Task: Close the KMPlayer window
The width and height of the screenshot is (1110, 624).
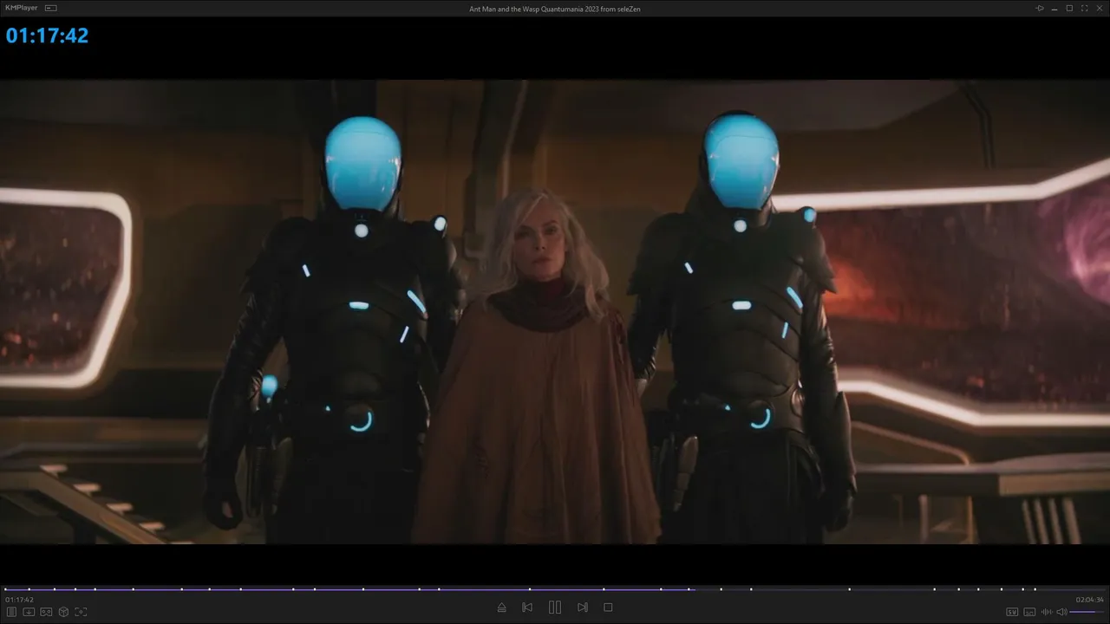Action: (1099, 8)
